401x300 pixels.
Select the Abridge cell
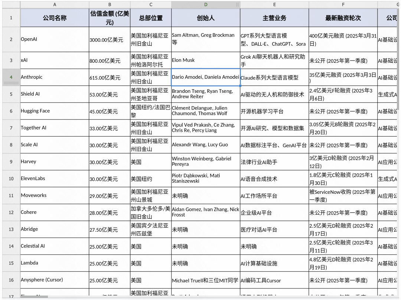(55, 229)
